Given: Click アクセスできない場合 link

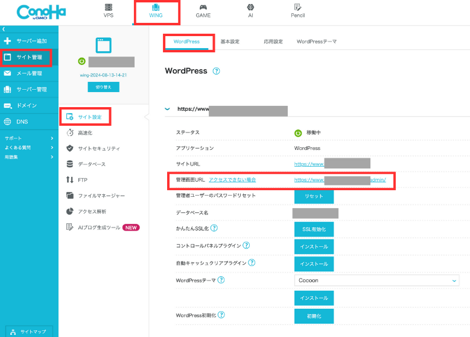Looking at the screenshot, I should [x=232, y=180].
